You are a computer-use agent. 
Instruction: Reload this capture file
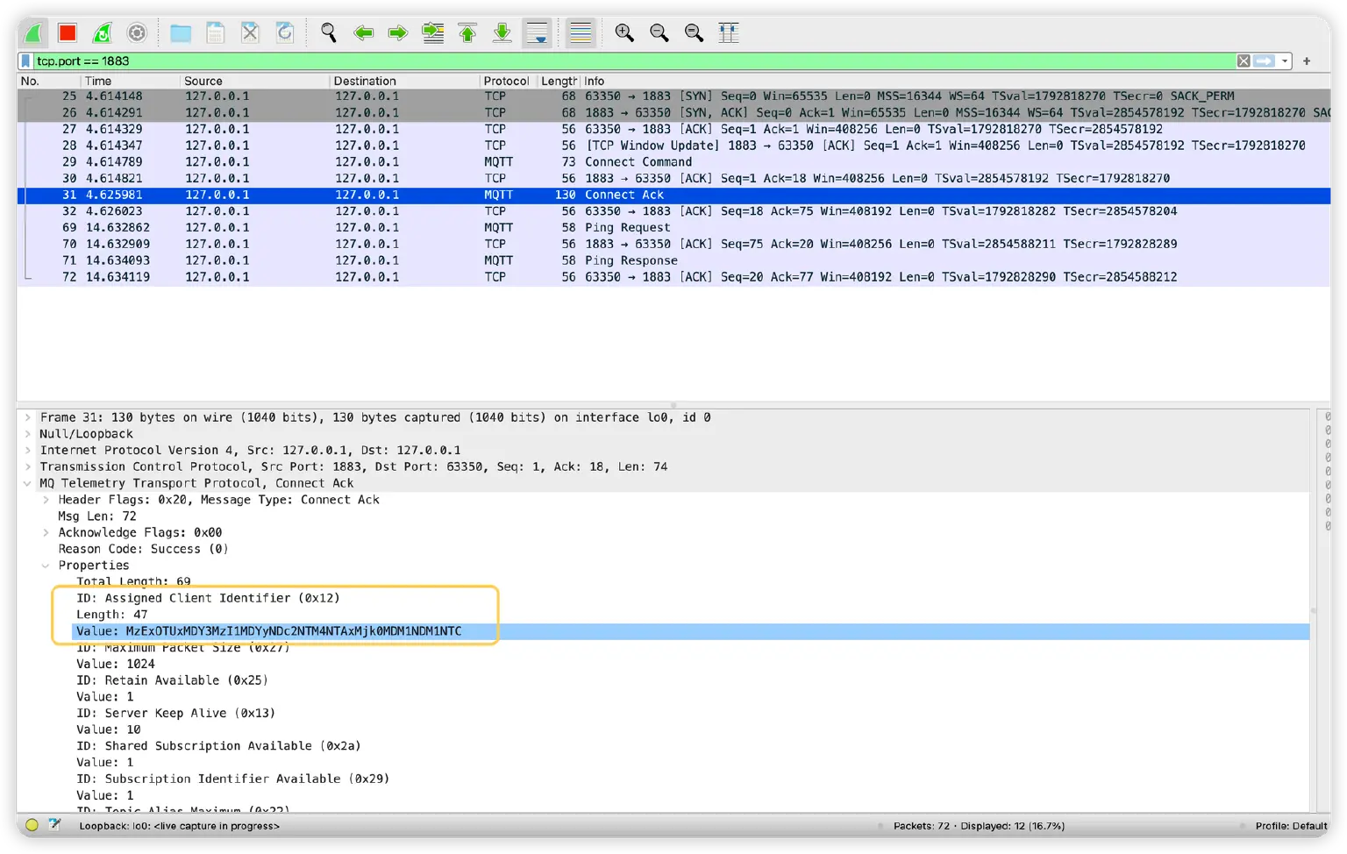tap(283, 32)
